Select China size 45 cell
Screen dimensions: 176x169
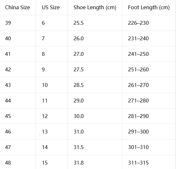8,116
